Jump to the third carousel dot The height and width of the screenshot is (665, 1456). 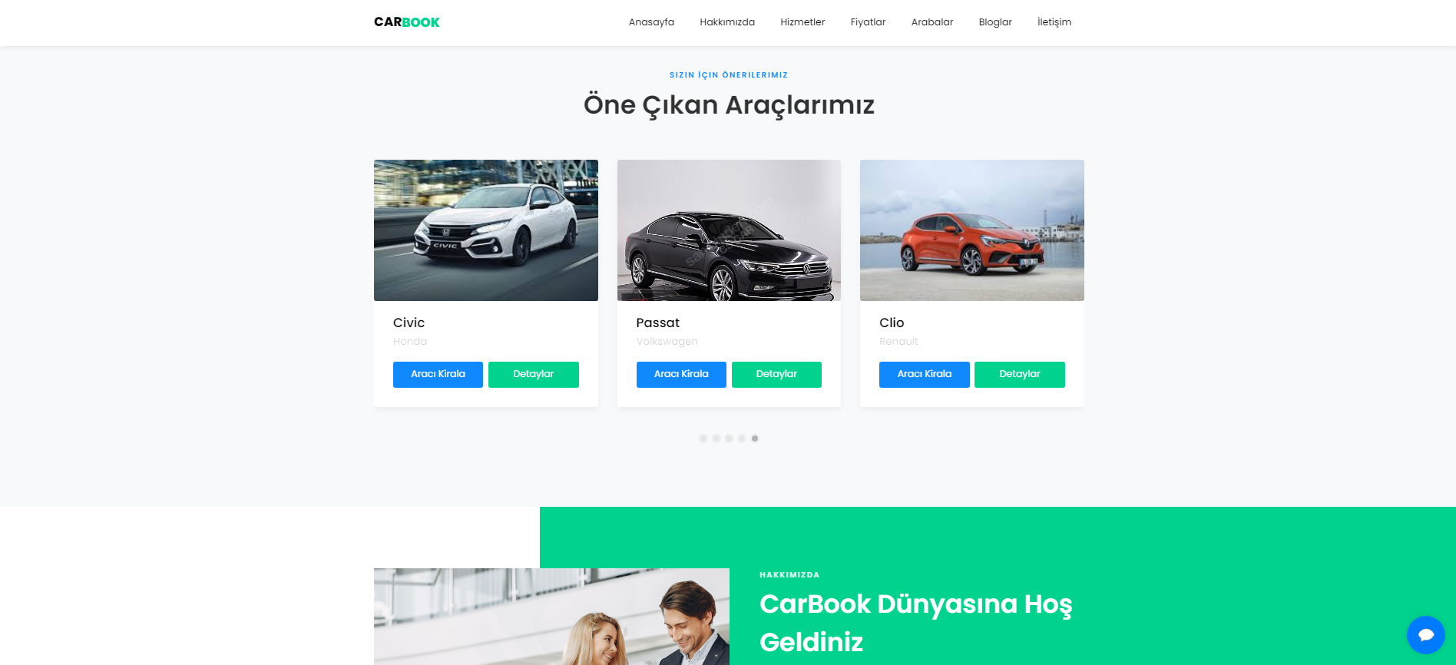point(729,438)
